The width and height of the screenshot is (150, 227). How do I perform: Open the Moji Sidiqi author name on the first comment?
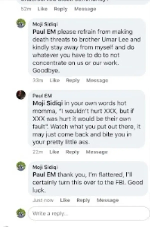(45, 24)
